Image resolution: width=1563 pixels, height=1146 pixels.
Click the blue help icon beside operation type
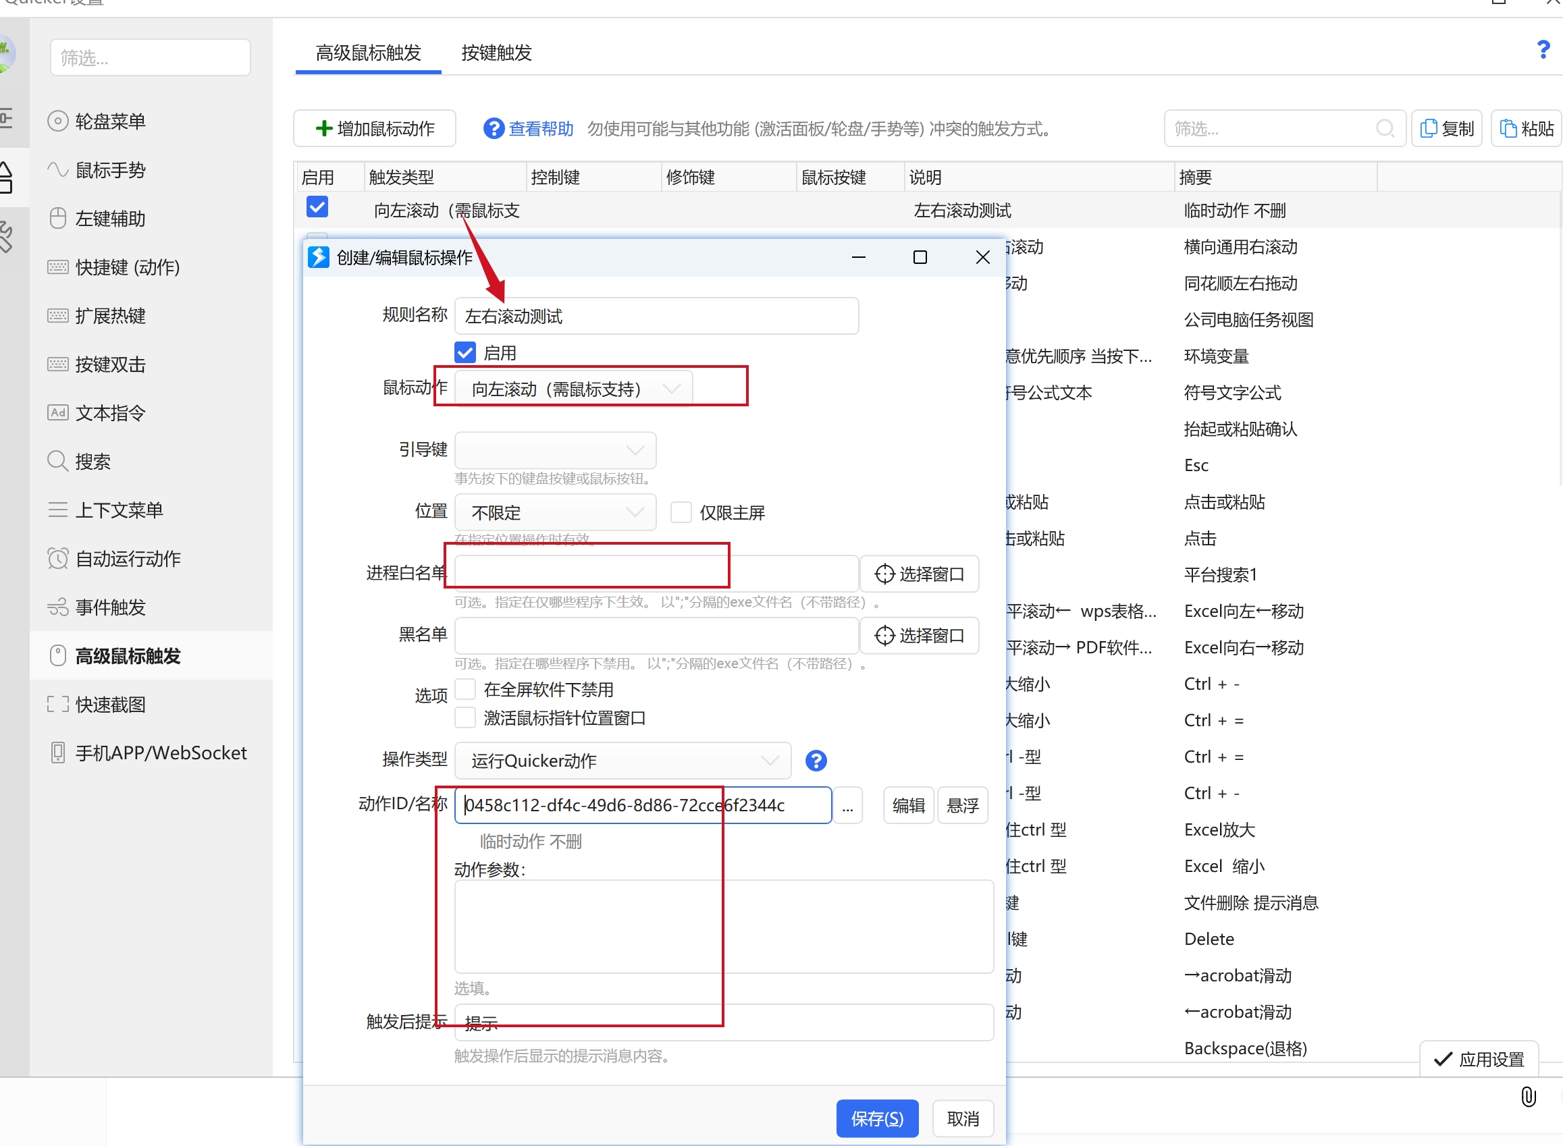click(816, 761)
